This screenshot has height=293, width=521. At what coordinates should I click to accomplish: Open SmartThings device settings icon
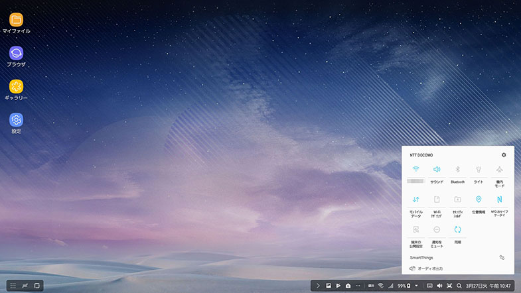click(502, 257)
